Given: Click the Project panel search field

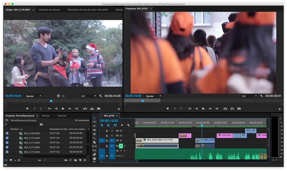Looking at the screenshot, I should point(21,124).
